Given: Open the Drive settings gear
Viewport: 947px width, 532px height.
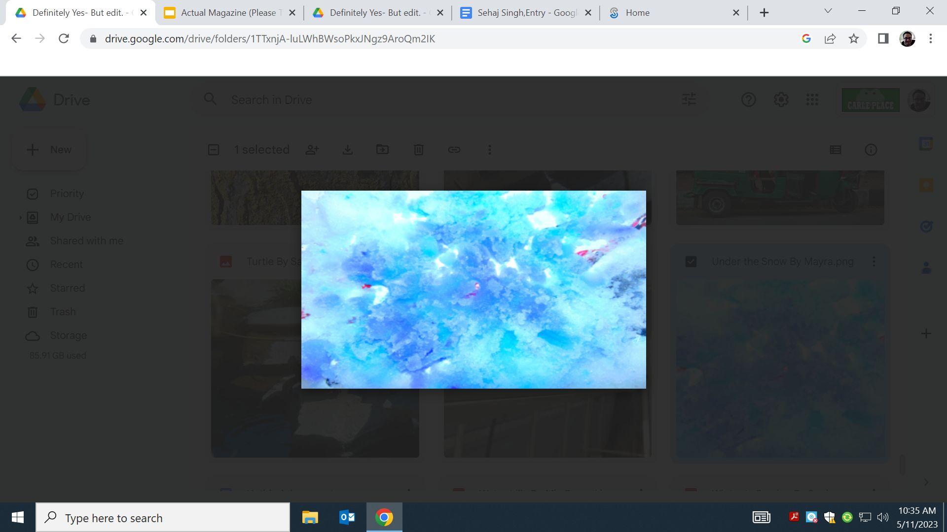Looking at the screenshot, I should 781,100.
